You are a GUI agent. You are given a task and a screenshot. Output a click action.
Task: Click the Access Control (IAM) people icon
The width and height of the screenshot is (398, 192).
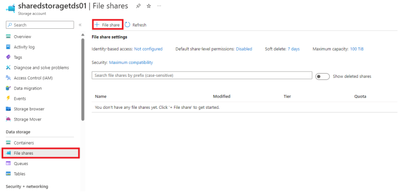(x=9, y=78)
